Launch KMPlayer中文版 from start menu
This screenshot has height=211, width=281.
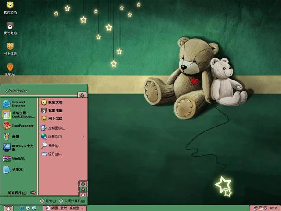click(x=18, y=148)
